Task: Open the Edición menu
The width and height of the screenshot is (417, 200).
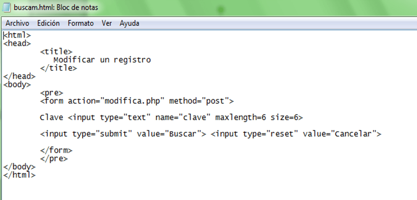Action: click(48, 23)
